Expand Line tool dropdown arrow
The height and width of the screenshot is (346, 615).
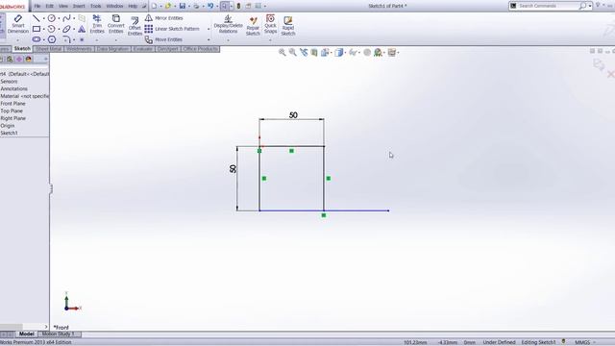coord(43,18)
